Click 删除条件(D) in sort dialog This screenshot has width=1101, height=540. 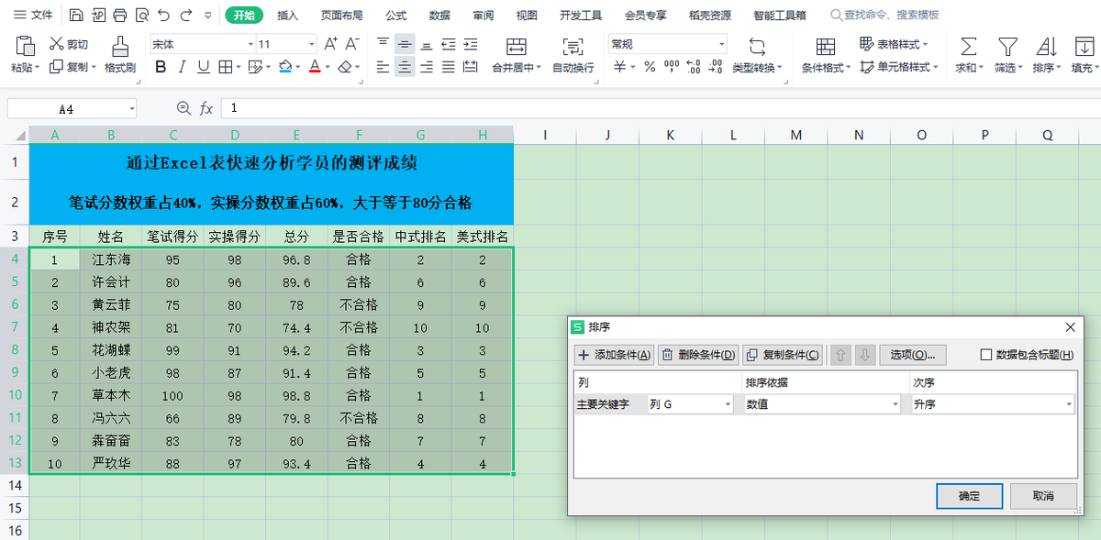point(698,355)
